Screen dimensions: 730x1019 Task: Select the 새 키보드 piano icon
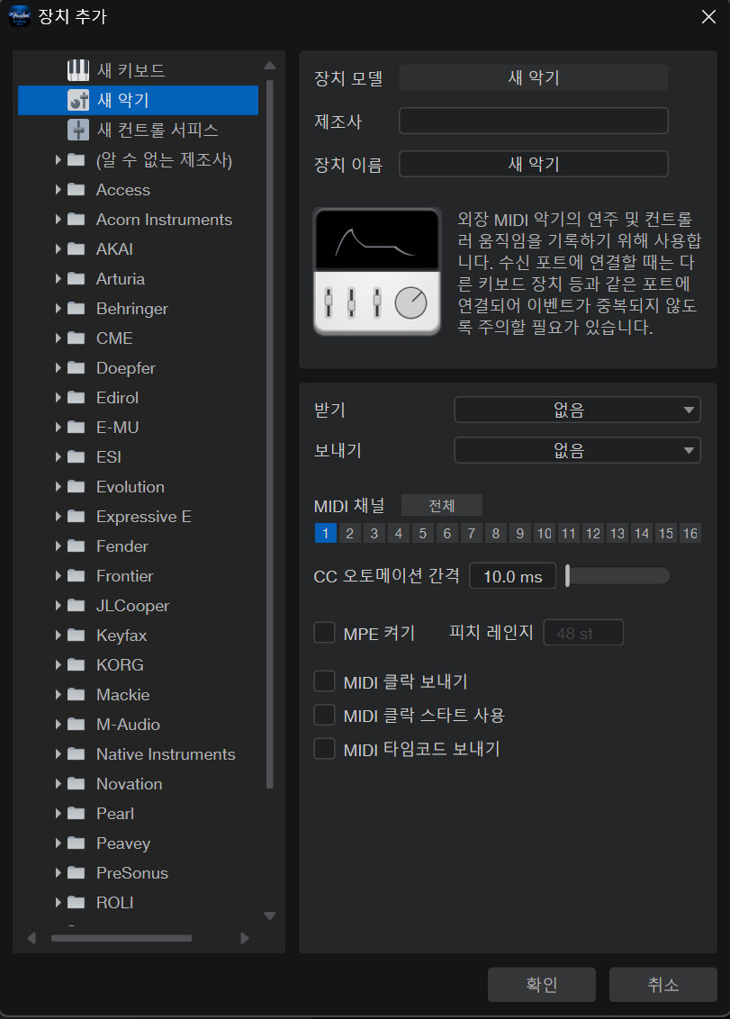tap(78, 70)
